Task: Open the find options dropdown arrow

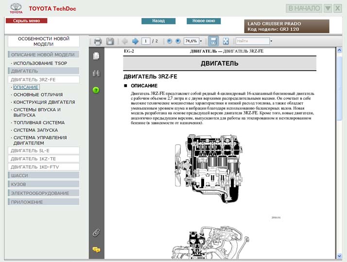Action: [x=271, y=41]
